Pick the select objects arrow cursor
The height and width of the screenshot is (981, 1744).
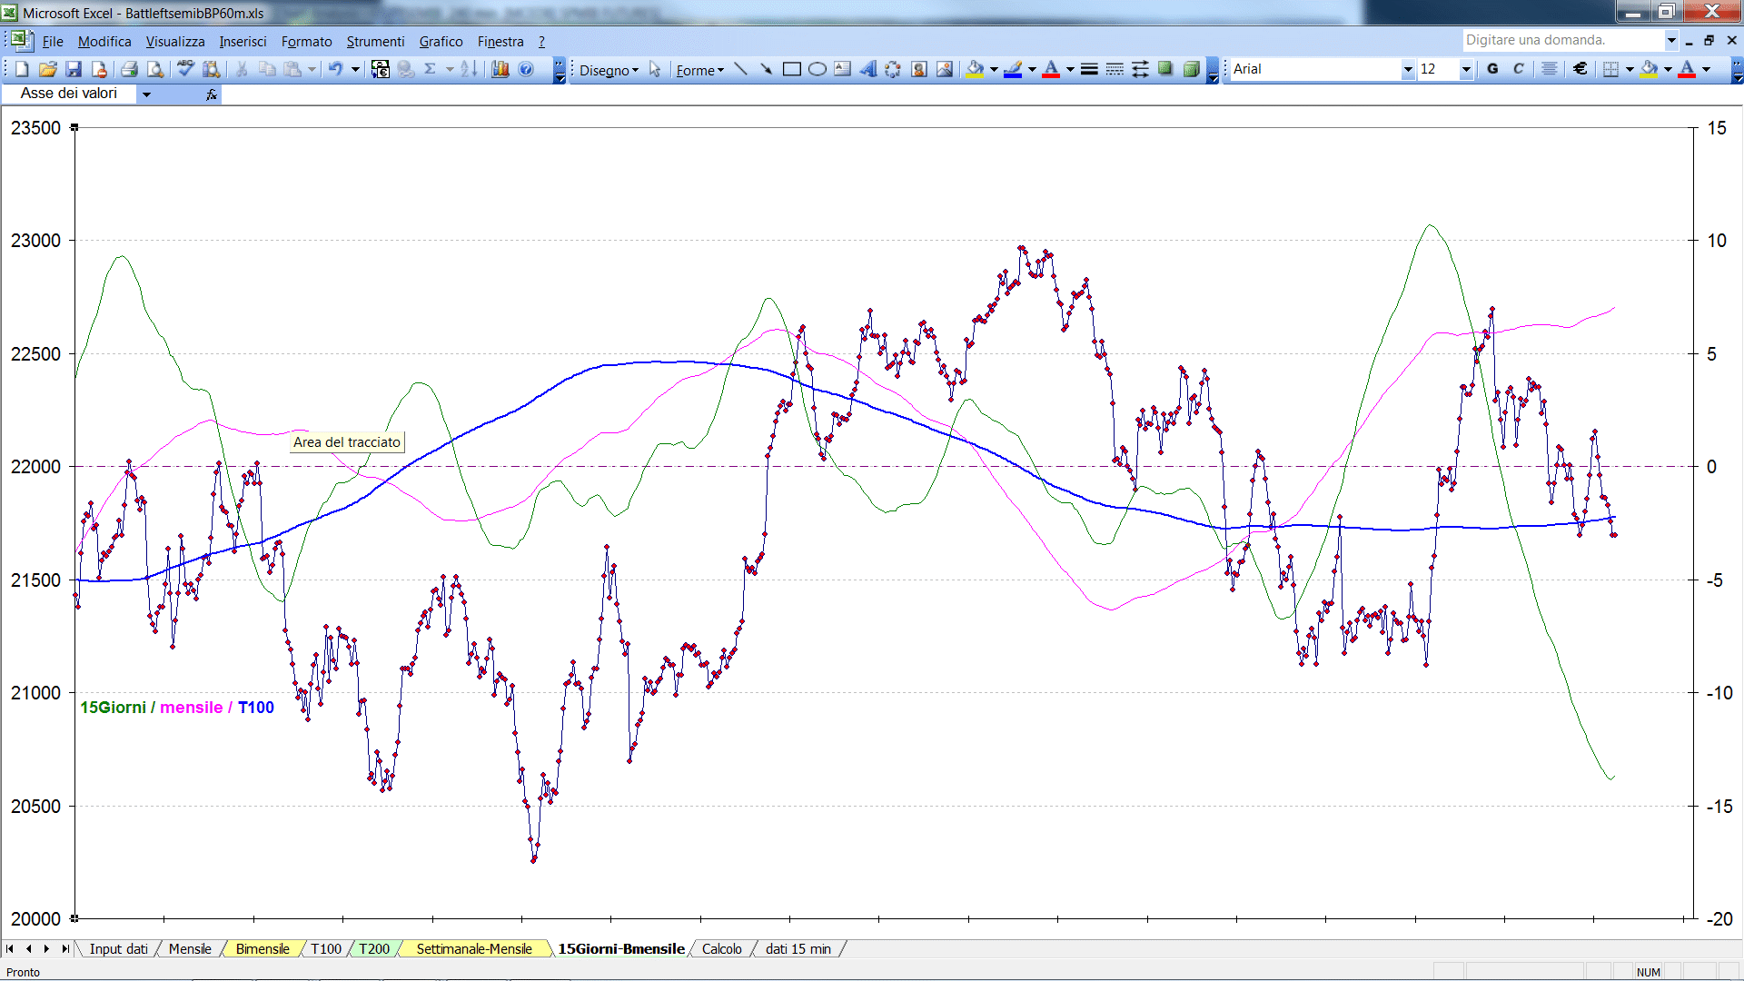(655, 69)
